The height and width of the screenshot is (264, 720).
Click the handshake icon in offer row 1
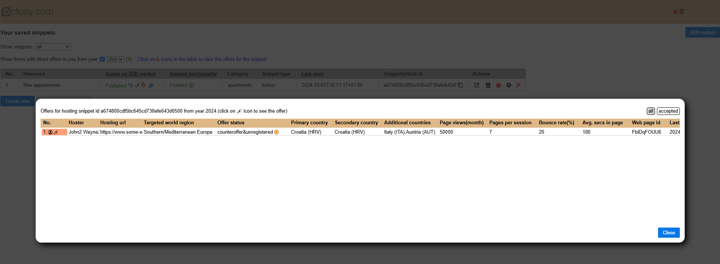(56, 132)
